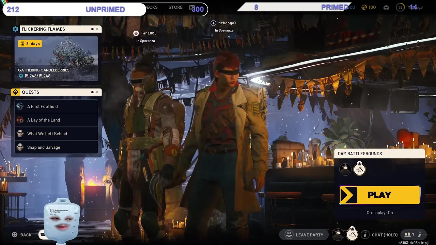This screenshot has height=245, width=436.
Task: Click the crown icon next to Tahi808
Action: tap(136, 33)
